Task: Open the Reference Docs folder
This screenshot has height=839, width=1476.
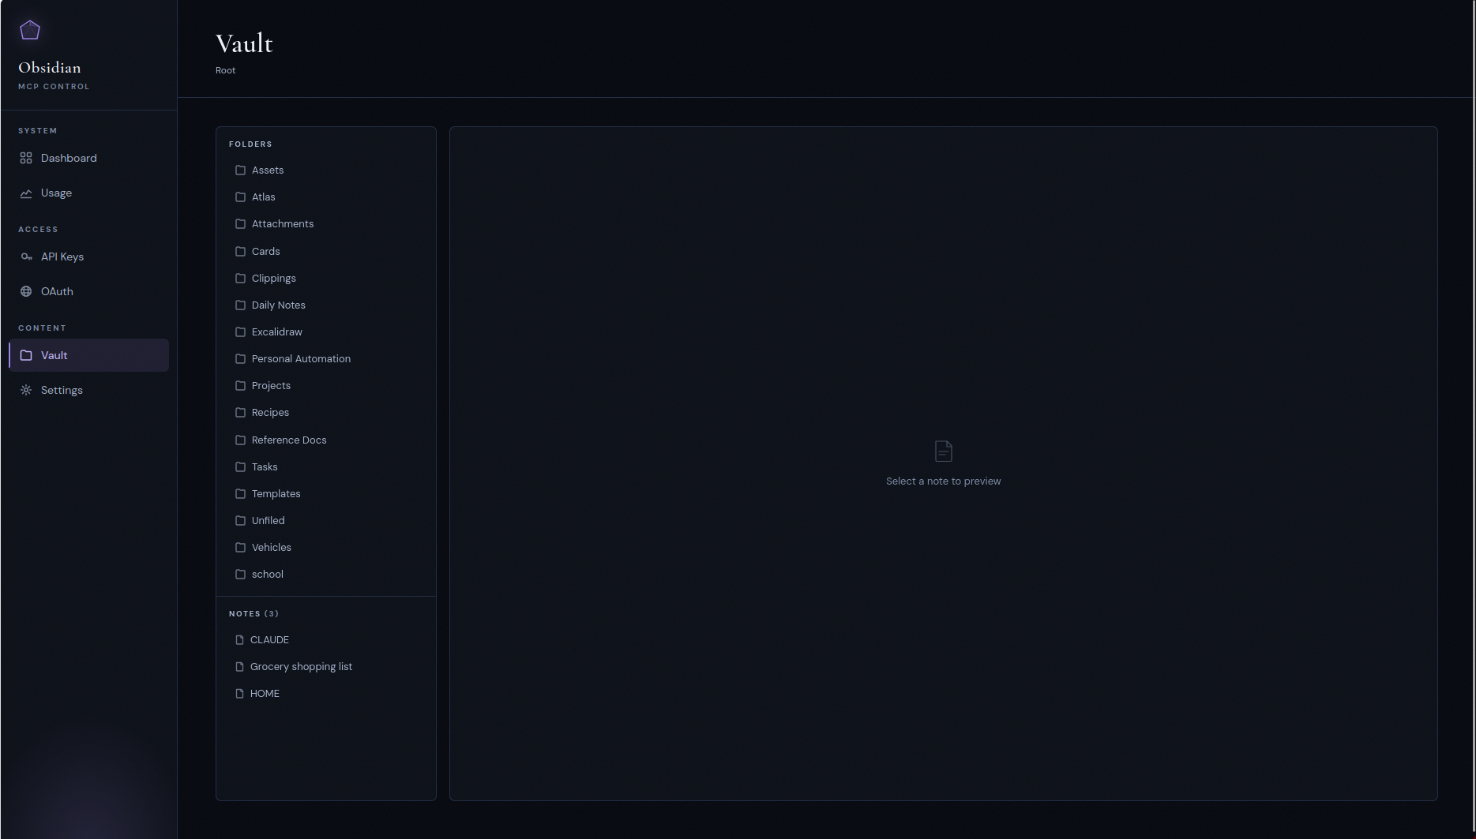Action: pyautogui.click(x=326, y=440)
